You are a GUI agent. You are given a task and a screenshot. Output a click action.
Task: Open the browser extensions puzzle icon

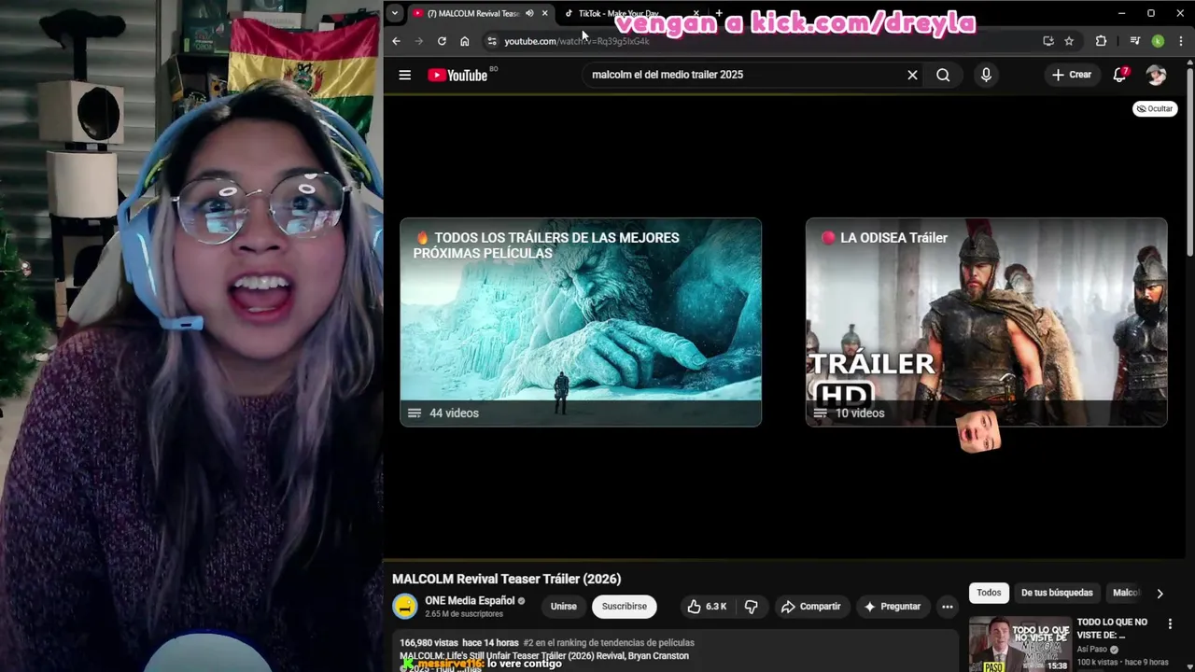[x=1101, y=41]
